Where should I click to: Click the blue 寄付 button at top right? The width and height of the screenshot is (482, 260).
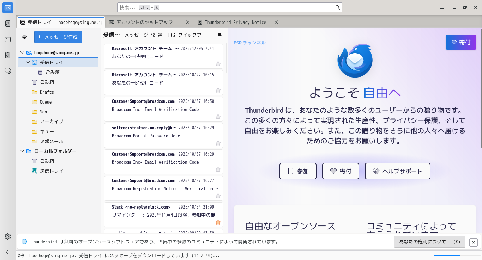point(461,42)
